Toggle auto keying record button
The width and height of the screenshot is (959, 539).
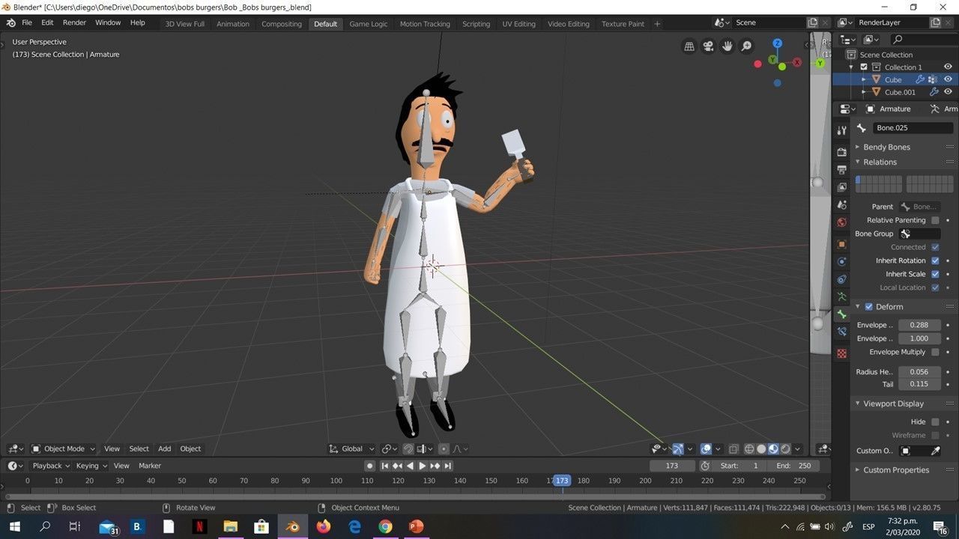coord(369,466)
